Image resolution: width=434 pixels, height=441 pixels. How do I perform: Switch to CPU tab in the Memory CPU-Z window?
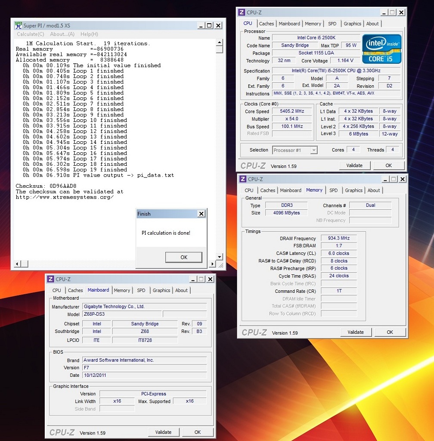(249, 190)
